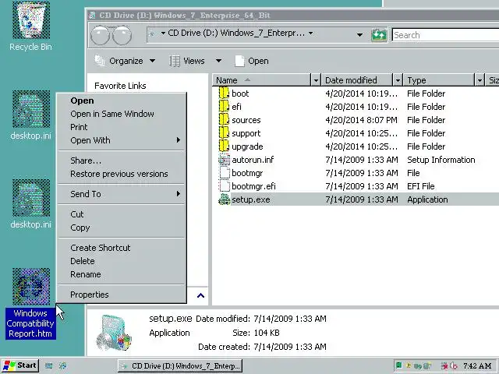The width and height of the screenshot is (499, 374).
Task: Click CD Drive (D:) taskbar button
Action: click(180, 366)
